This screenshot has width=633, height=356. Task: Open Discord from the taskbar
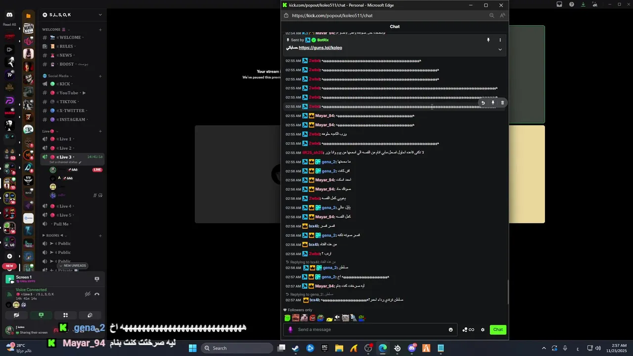pyautogui.click(x=412, y=348)
